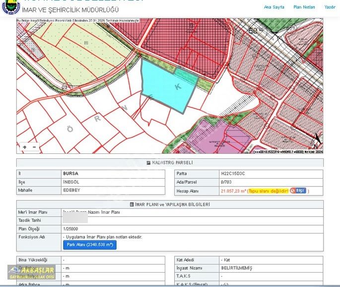The width and height of the screenshot is (340, 287).
Task: Click the Hesap Alanı label
Action: (187, 191)
